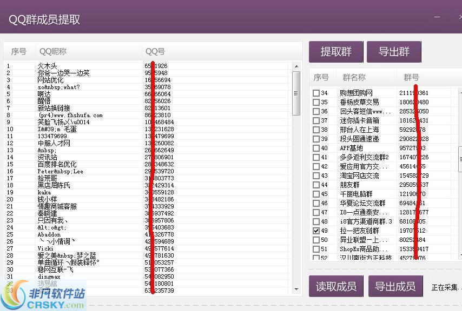Image resolution: width=462 pixels, height=311 pixels.
Task: Minimize the QQ群成员提取 window
Action: [x=437, y=17]
